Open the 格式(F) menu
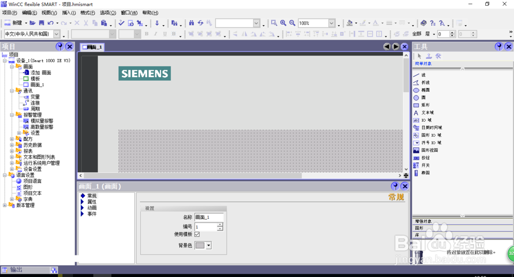This screenshot has height=277, width=514. click(87, 13)
